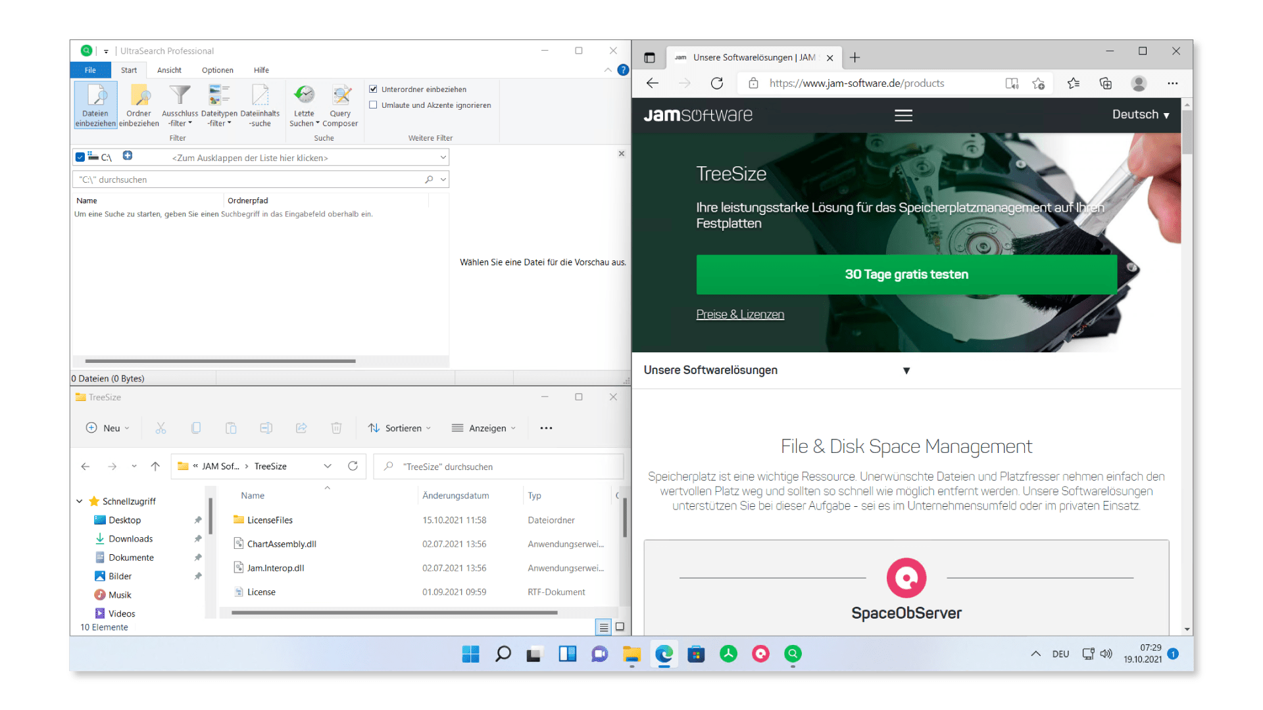Viewport: 1263px width, 710px height.
Task: Open Dateitypenfilter ribbon button
Action: coord(219,105)
